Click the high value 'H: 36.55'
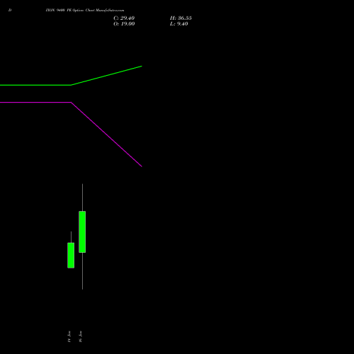Screen dimensions: 354x354 (x=181, y=18)
